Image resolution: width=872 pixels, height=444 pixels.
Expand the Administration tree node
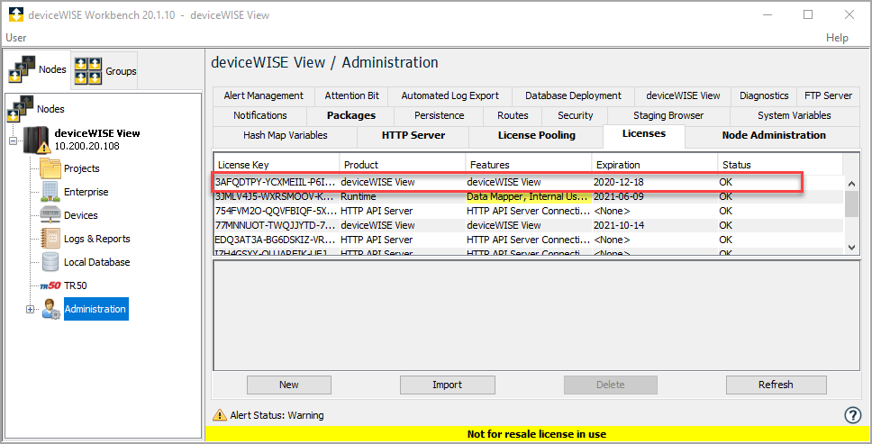[x=31, y=310]
